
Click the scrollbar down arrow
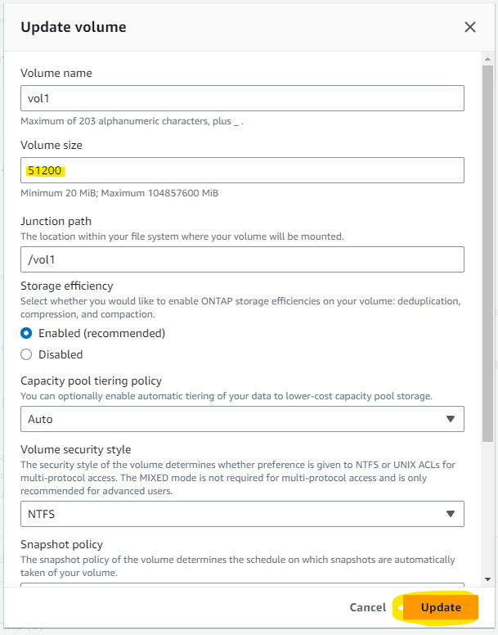click(x=488, y=579)
